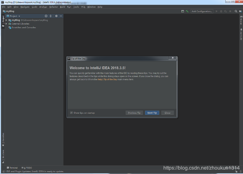Open the Window menu
The width and height of the screenshot is (243, 174).
(91, 7)
